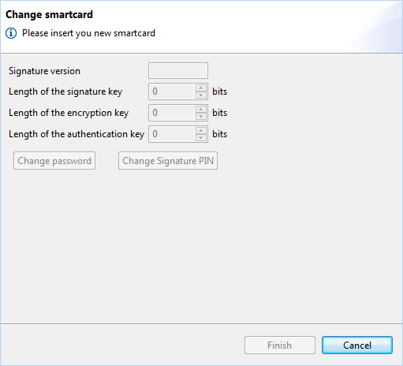Cancel the Change smartcard dialog

click(357, 345)
